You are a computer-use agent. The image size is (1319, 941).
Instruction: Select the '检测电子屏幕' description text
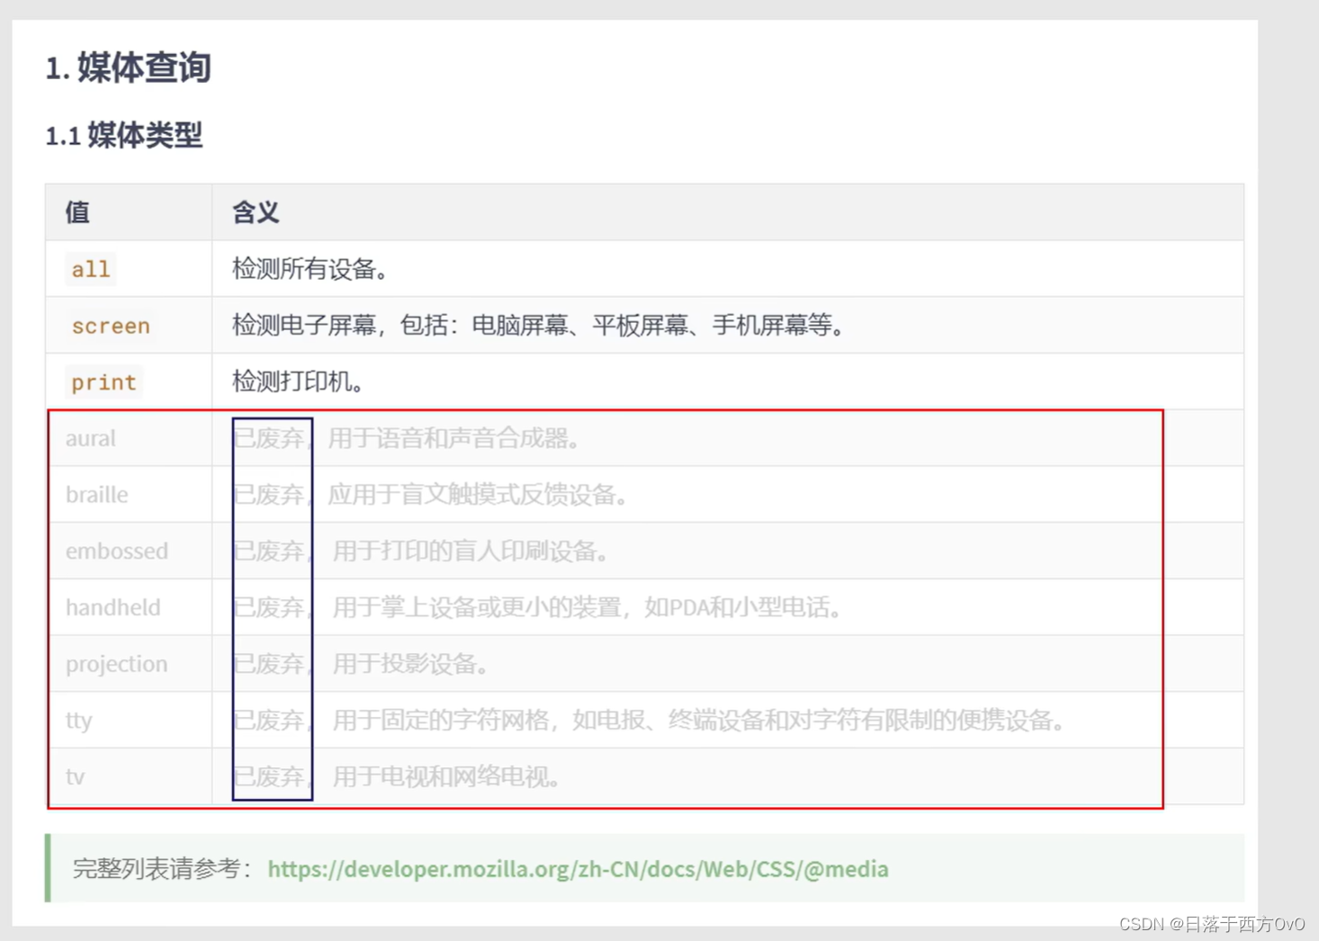pyautogui.click(x=304, y=326)
